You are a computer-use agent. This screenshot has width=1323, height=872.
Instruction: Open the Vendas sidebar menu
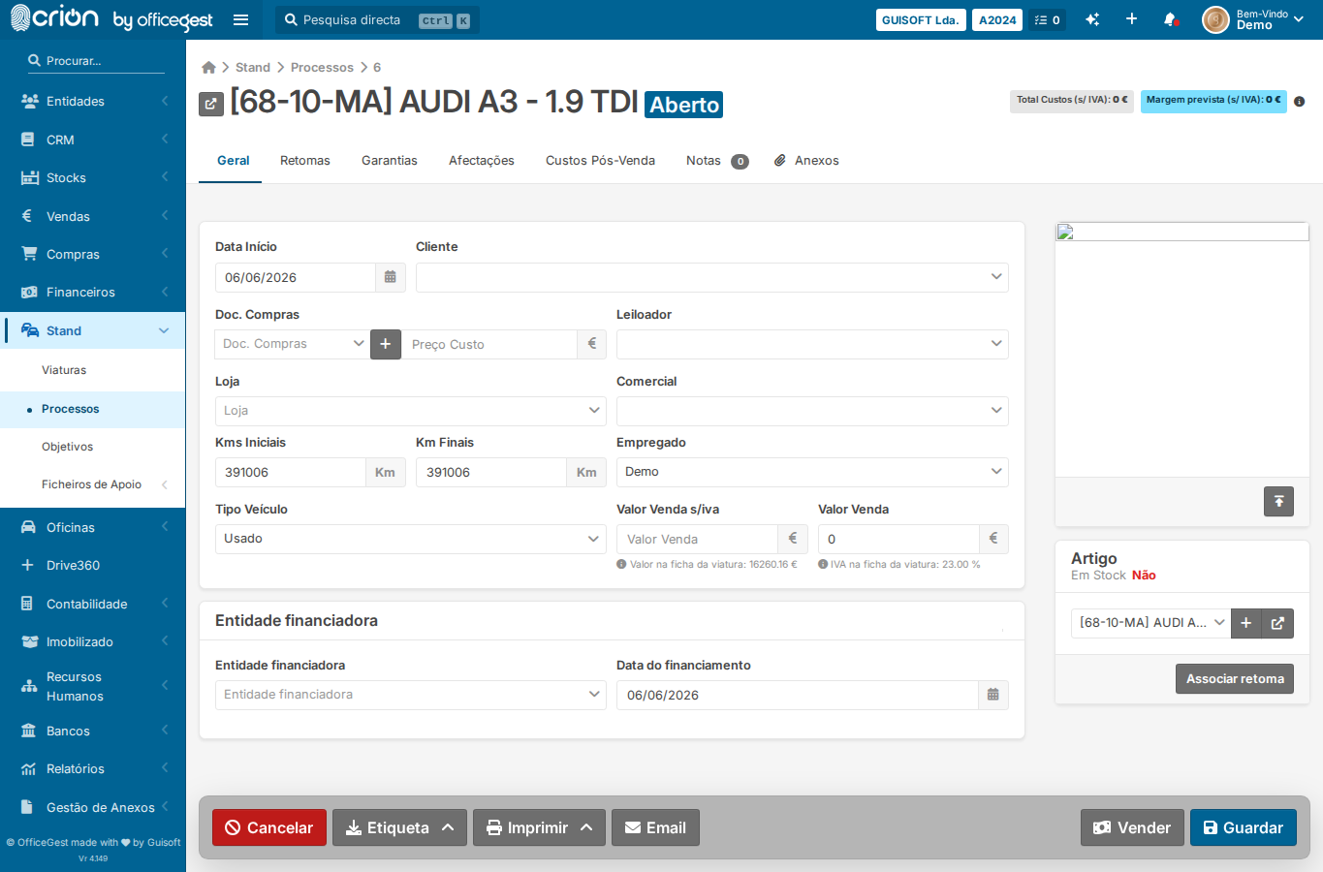tap(93, 216)
